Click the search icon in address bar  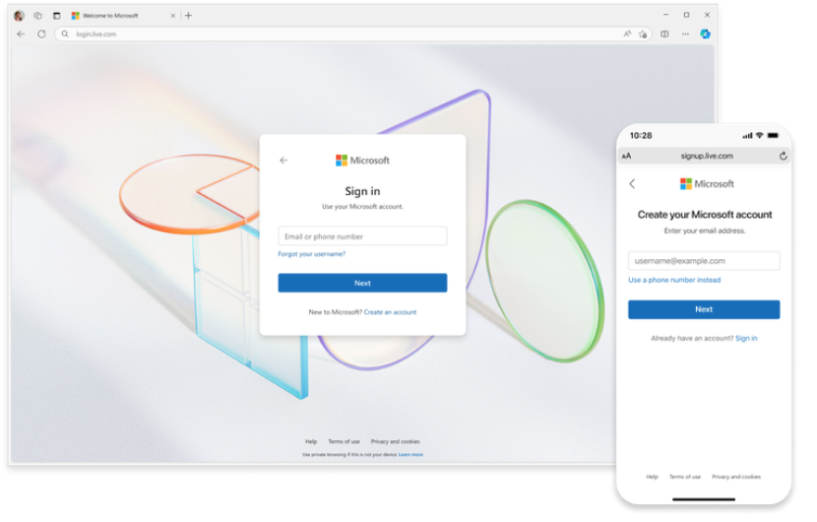click(65, 33)
